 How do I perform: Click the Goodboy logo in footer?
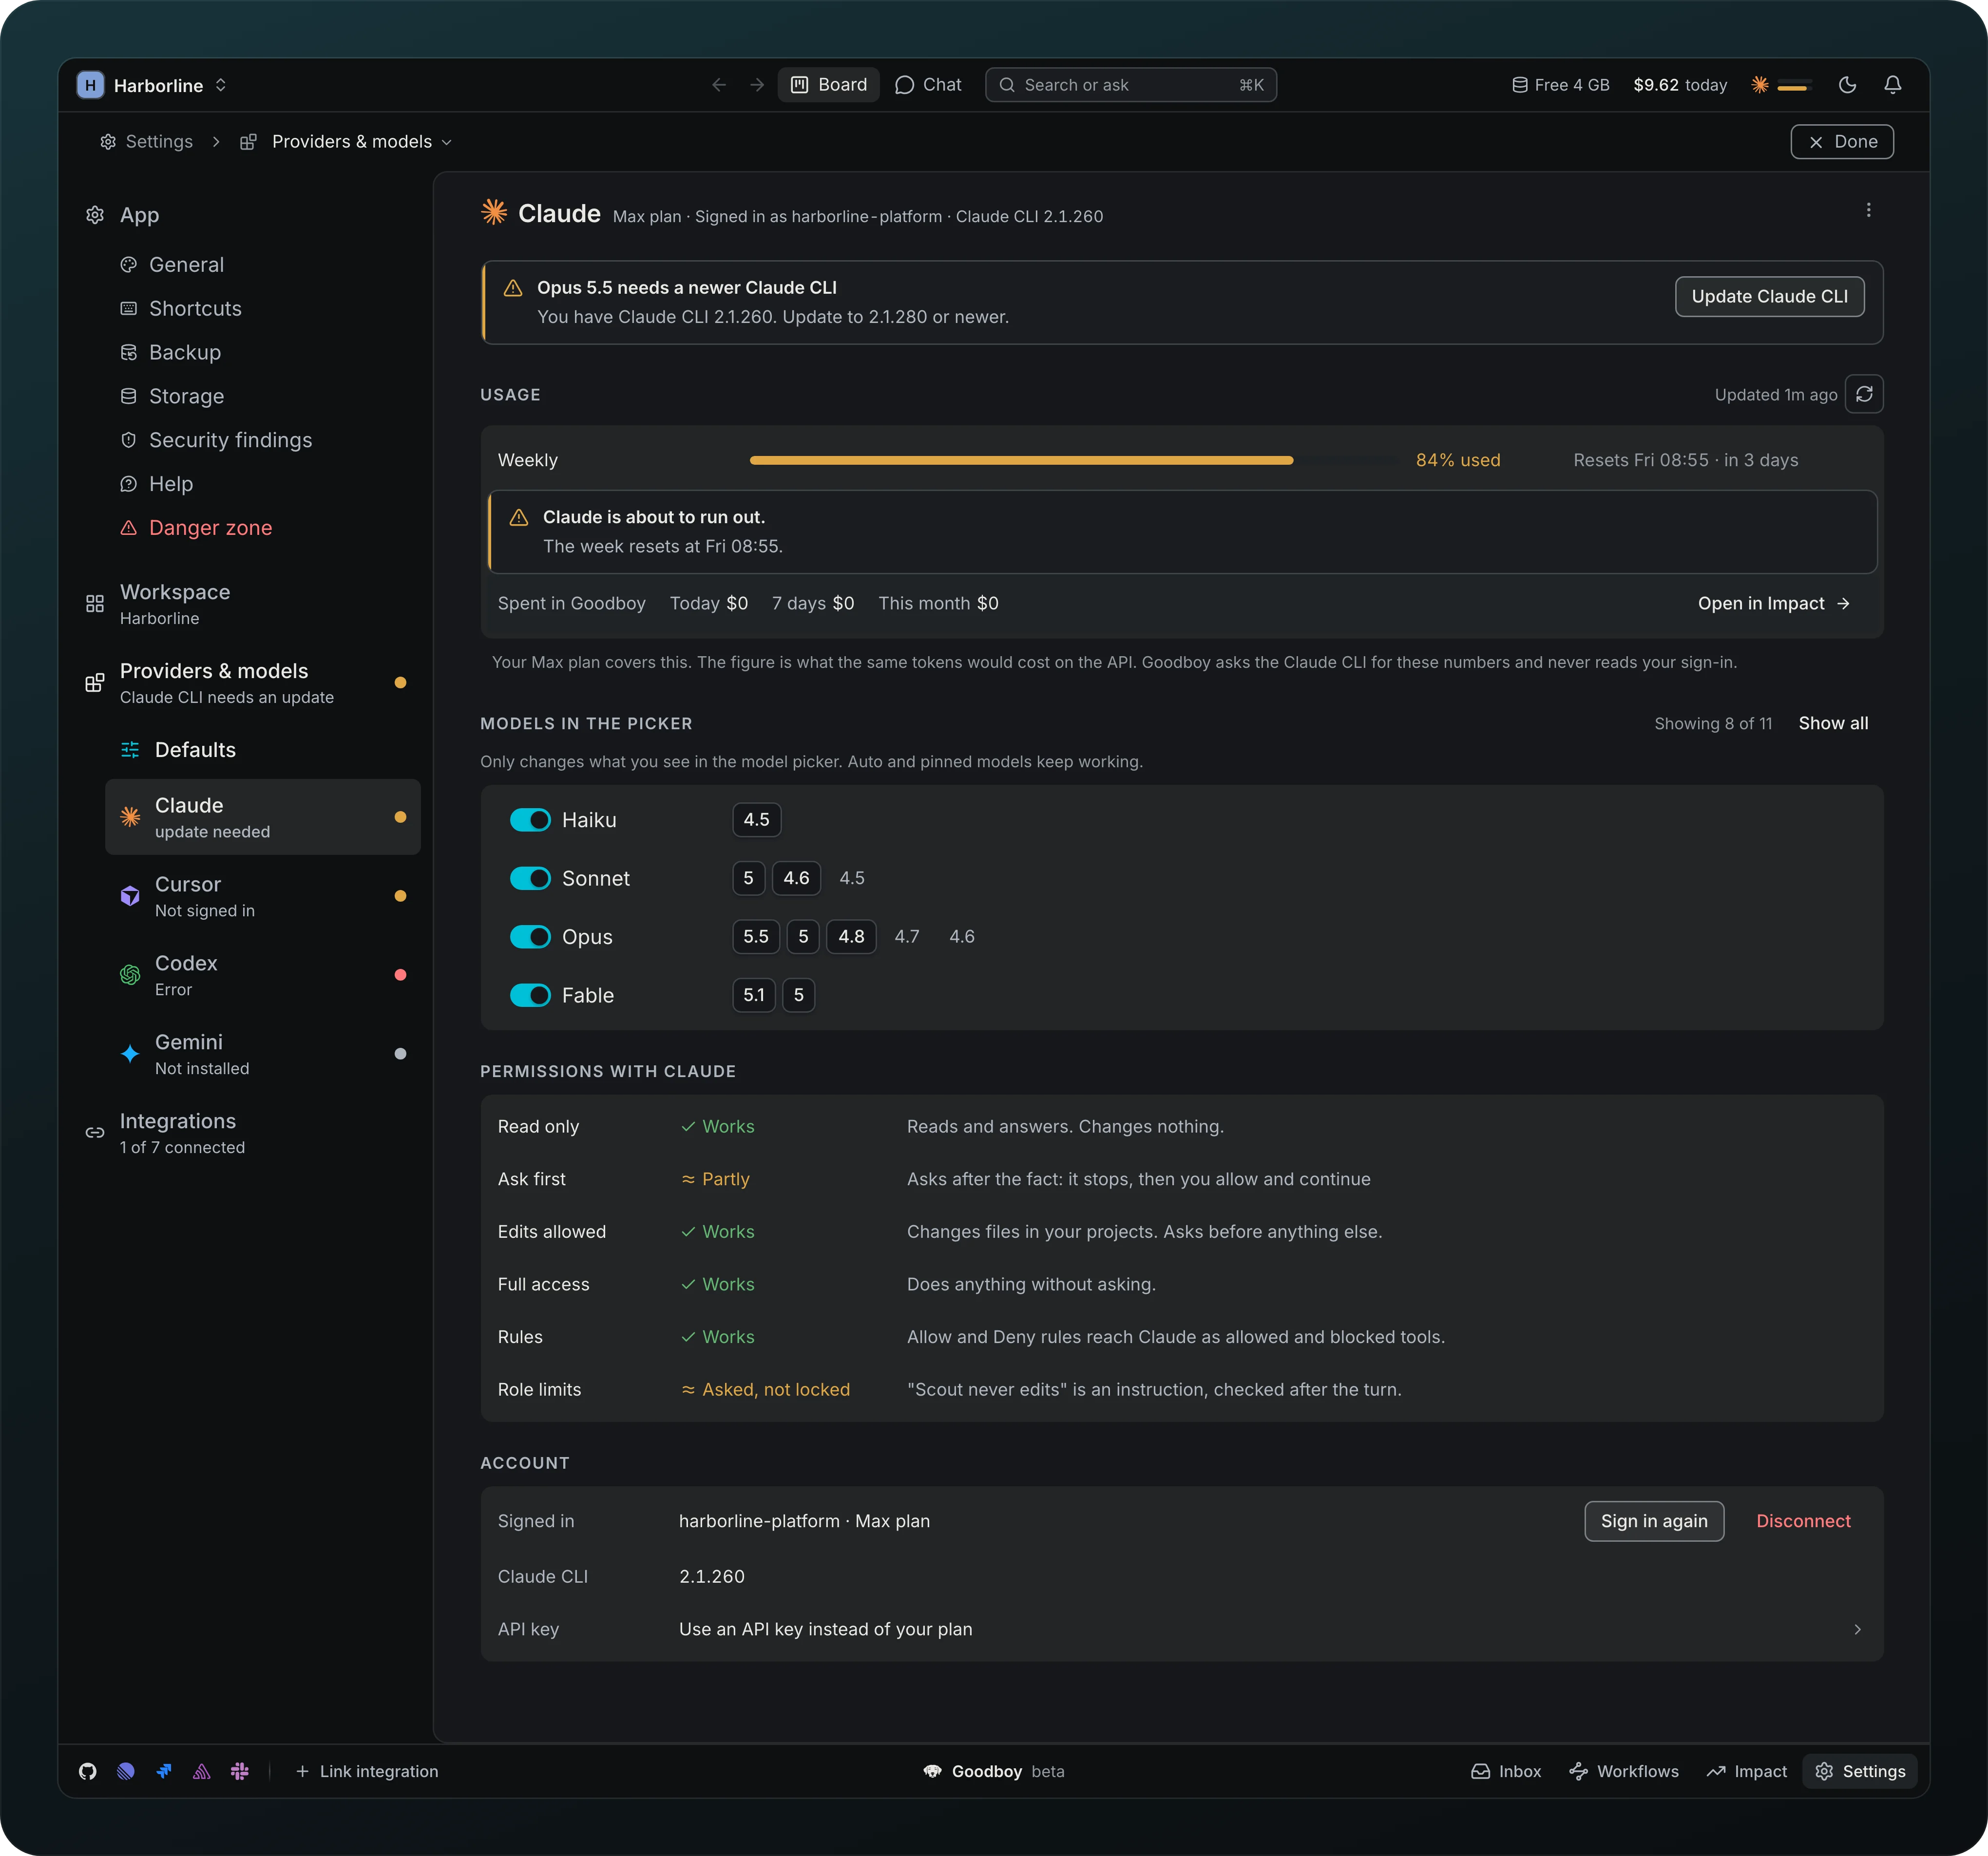point(932,1771)
